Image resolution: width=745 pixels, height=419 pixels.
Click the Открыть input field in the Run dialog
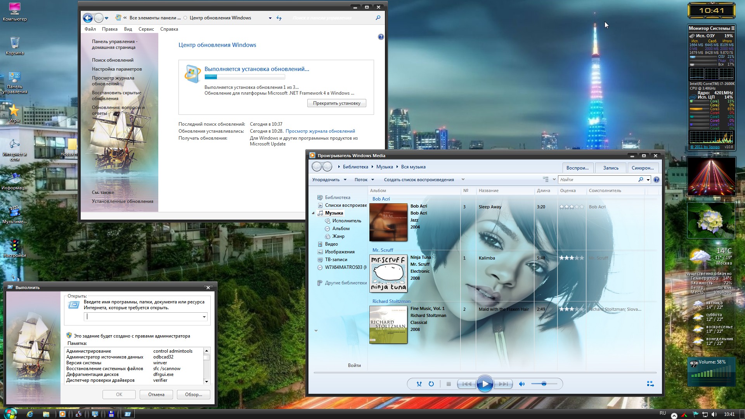point(142,317)
